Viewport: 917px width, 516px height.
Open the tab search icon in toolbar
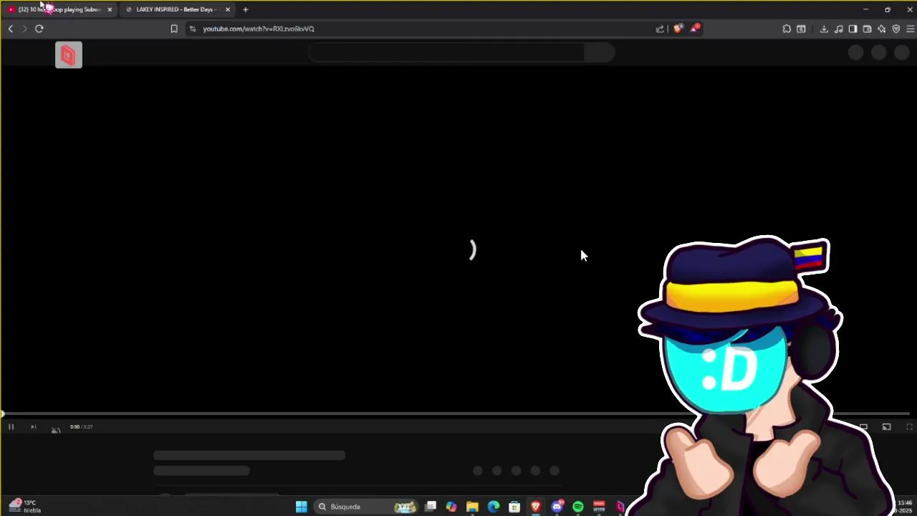[801, 29]
